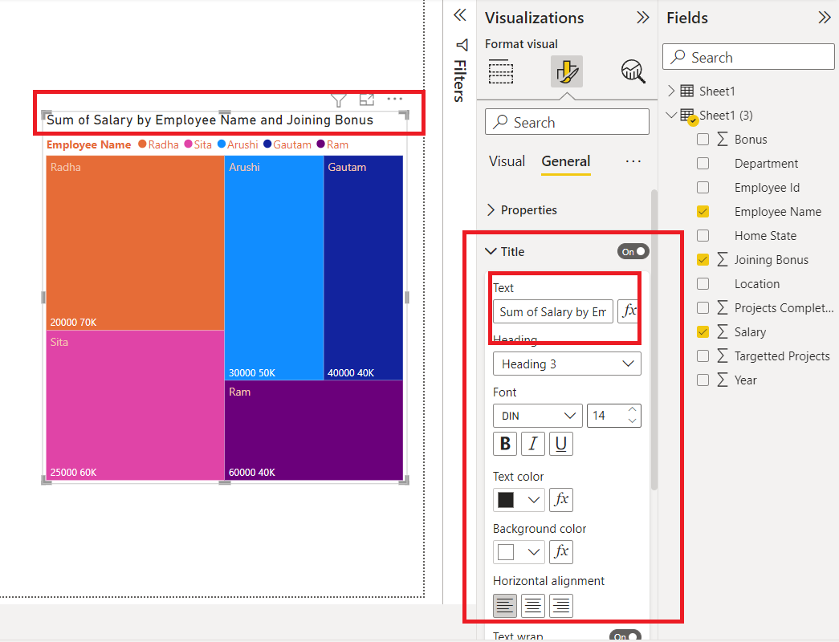Select the Gautam treemap tile

click(x=364, y=267)
